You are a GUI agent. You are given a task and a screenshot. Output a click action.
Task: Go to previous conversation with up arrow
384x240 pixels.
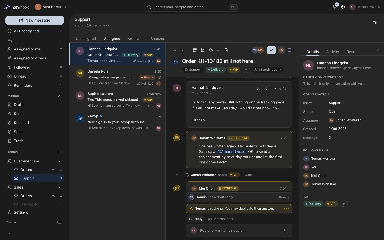(175, 50)
